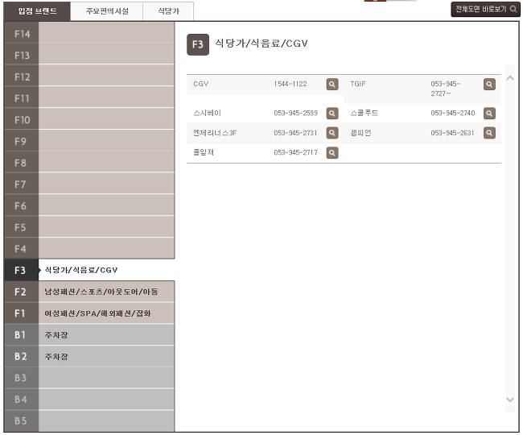Switch to the 입점 브랜드 tab
The image size is (523, 435).
coord(37,11)
